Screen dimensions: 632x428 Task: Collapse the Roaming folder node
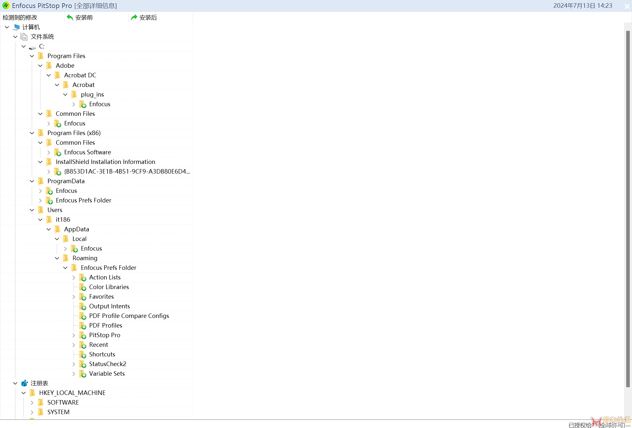click(x=57, y=258)
